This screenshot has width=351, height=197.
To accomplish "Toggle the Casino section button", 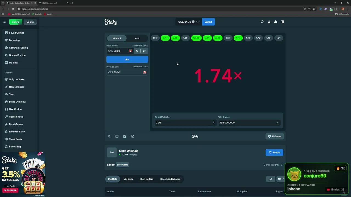I will pyautogui.click(x=16, y=22).
